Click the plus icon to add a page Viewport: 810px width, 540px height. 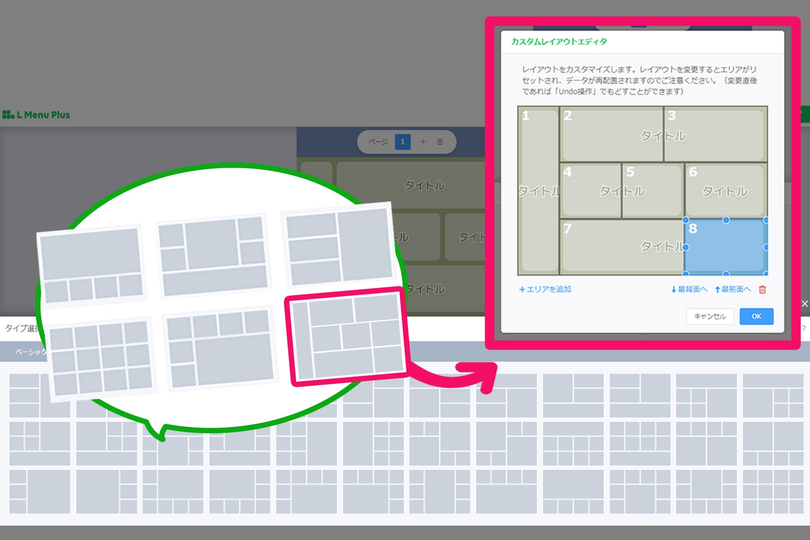point(423,142)
